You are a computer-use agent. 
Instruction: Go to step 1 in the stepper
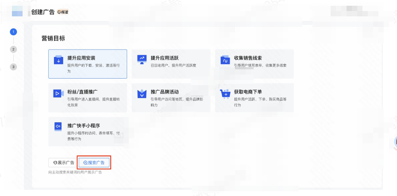point(13,32)
